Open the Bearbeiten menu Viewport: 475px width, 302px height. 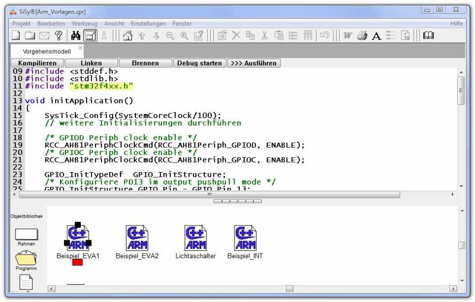(x=51, y=23)
